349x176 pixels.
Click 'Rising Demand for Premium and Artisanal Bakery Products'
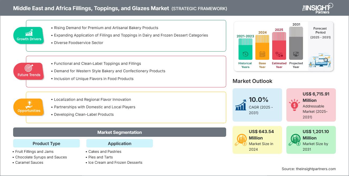pyautogui.click(x=106, y=28)
